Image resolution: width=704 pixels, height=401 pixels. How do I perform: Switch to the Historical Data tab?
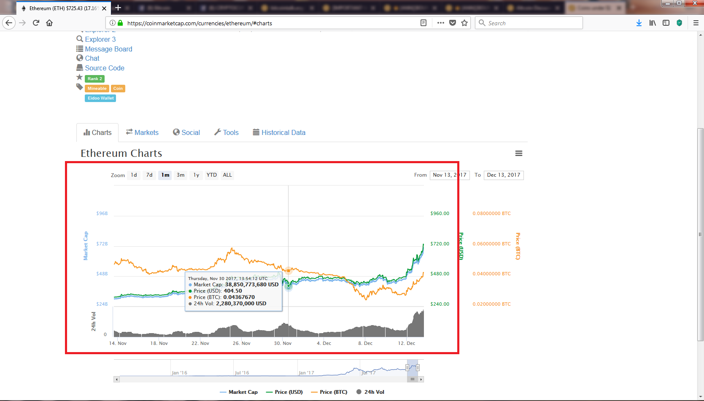[279, 132]
